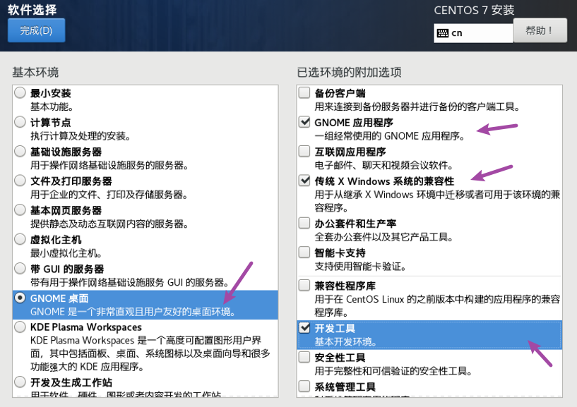577x407 pixels.
Task: Click the cn keyboard layout field
Action: coord(473,33)
